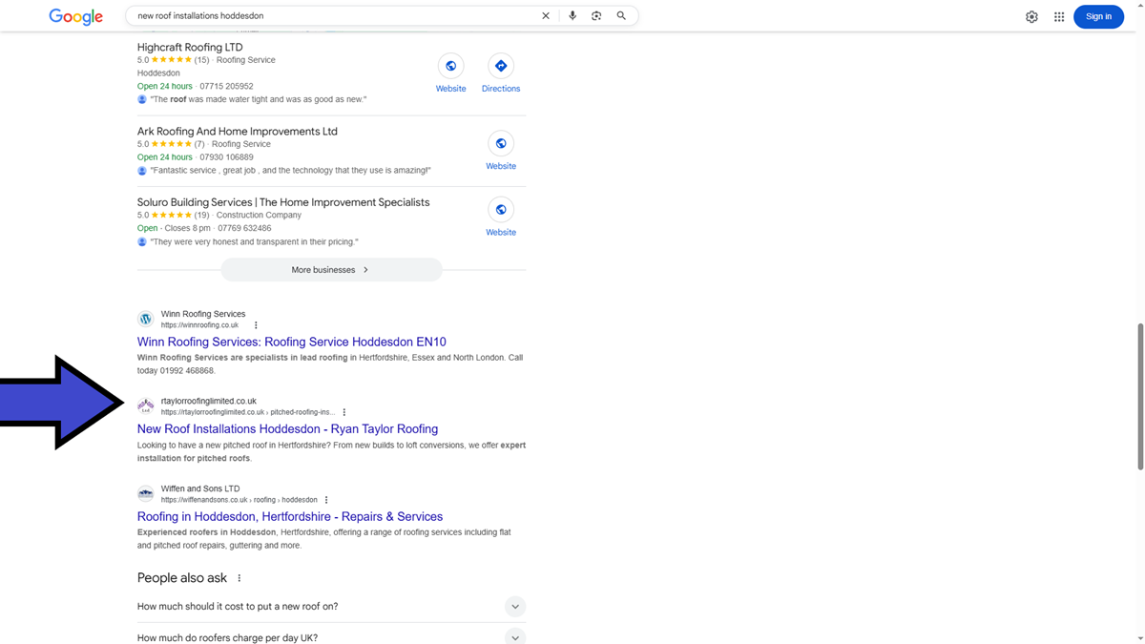Open options menu for Winn Roofing result

click(x=256, y=325)
